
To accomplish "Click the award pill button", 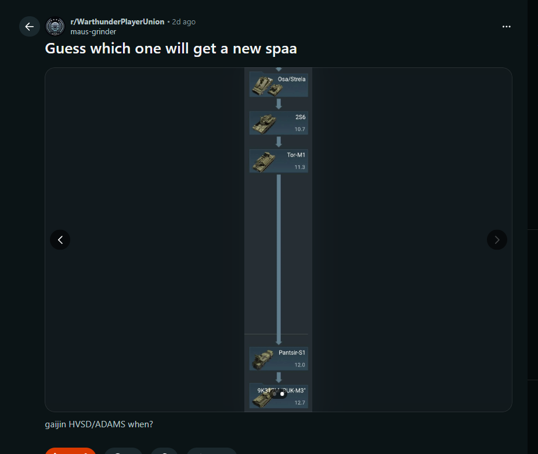I will click(164, 451).
